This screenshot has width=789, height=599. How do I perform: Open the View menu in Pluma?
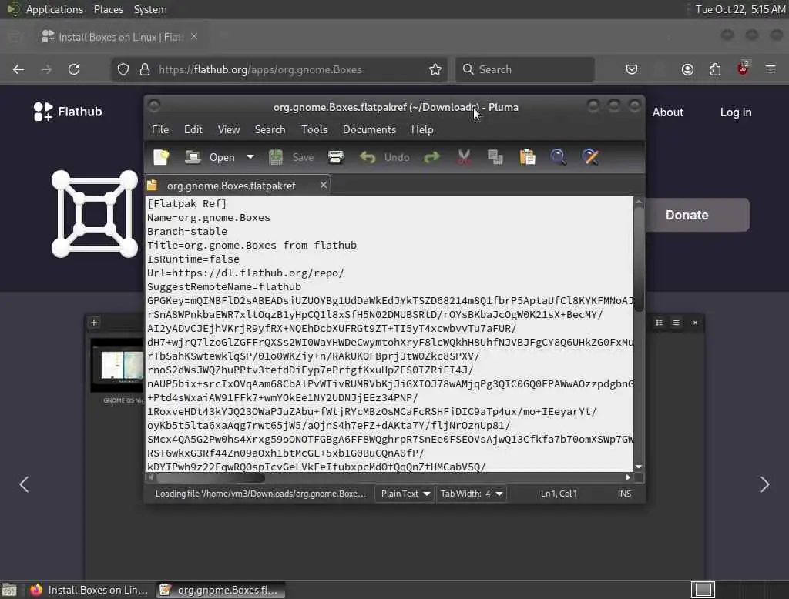point(228,130)
